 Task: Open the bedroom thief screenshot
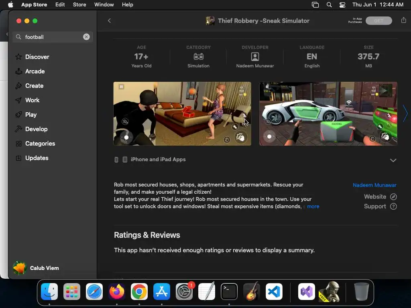(x=182, y=113)
